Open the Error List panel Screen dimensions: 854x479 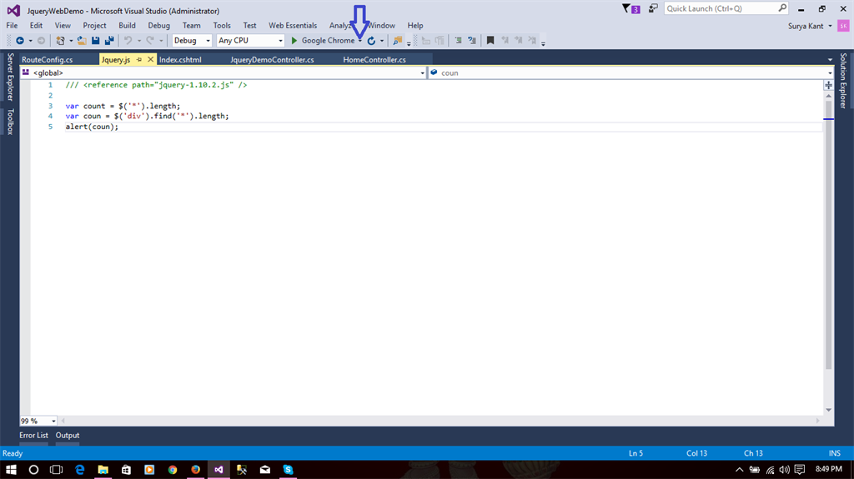33,435
